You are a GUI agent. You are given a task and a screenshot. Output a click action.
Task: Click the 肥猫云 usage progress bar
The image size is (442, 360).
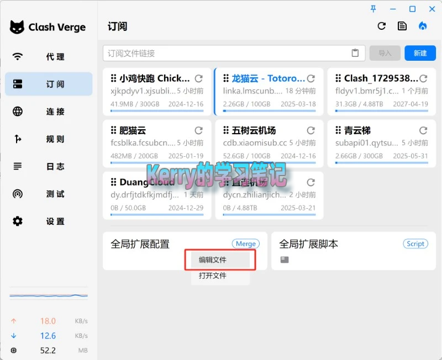[x=157, y=162]
